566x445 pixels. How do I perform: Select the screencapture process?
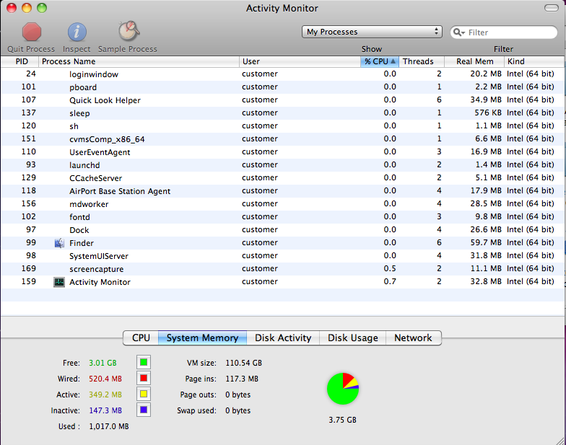(282, 268)
